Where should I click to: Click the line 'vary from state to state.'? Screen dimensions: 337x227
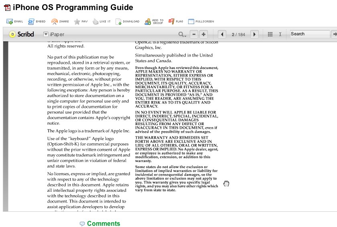[156, 190]
